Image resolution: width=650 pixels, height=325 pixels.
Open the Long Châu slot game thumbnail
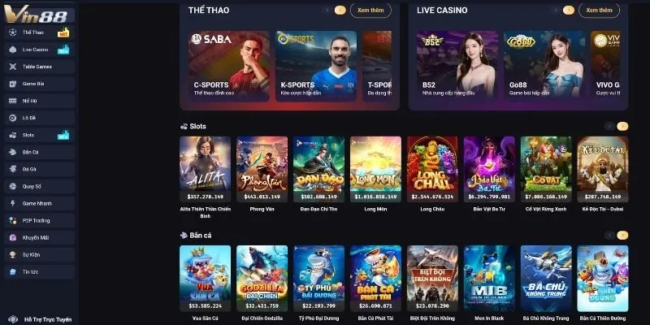(x=432, y=169)
